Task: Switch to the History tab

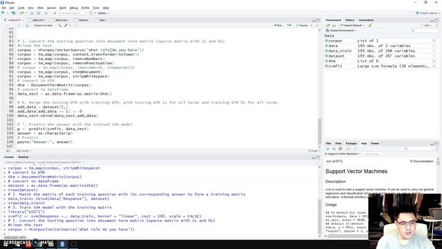Action: [349, 20]
